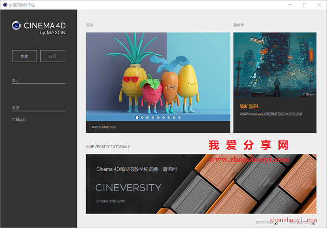Click the 模板 heading in the sidebar
This screenshot has width=327, height=228.
point(15,108)
